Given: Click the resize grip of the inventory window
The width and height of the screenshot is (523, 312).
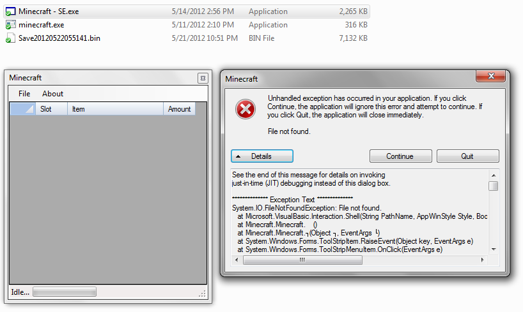Looking at the screenshot, I should click(x=203, y=293).
